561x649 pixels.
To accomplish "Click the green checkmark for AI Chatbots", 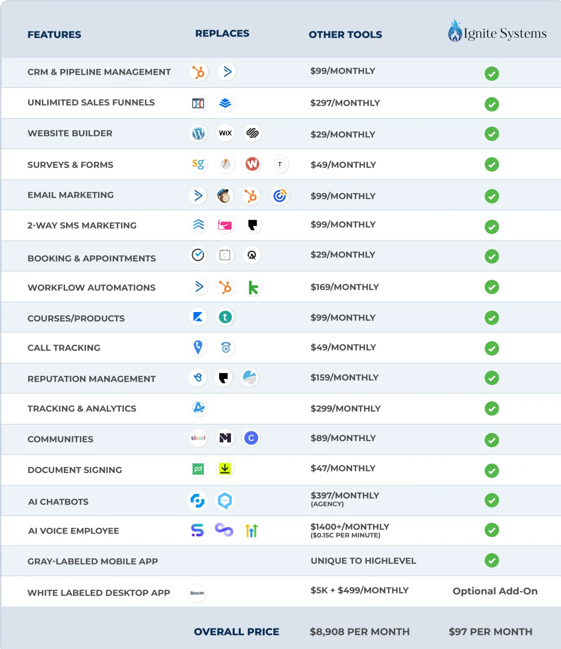I will coord(492,500).
